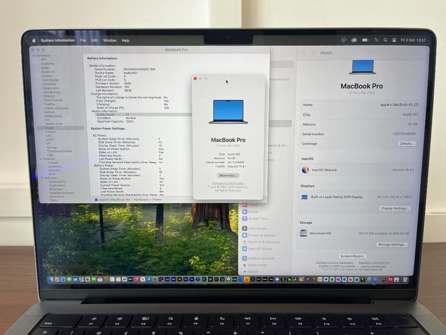Go back in System Settings
The height and width of the screenshot is (335, 446).
304,53
